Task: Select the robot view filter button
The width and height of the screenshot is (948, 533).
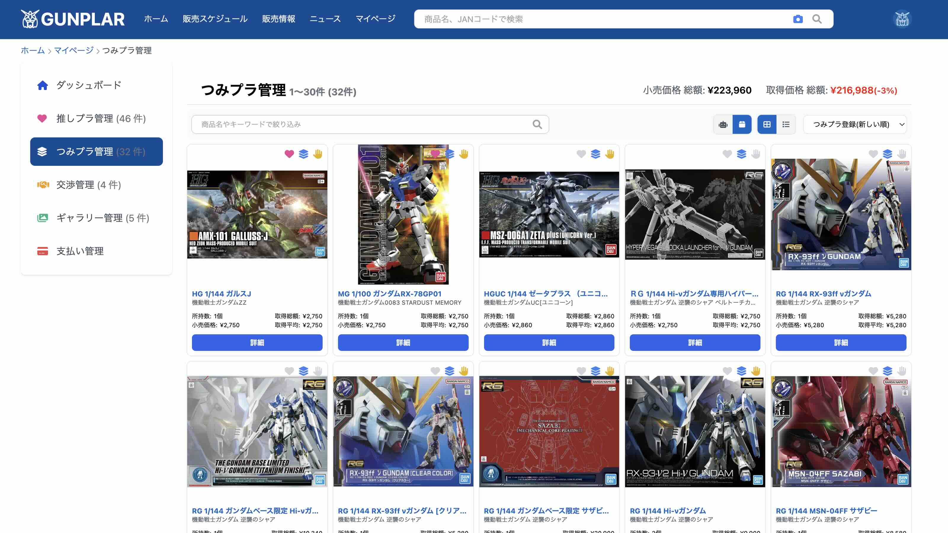Action: tap(723, 124)
